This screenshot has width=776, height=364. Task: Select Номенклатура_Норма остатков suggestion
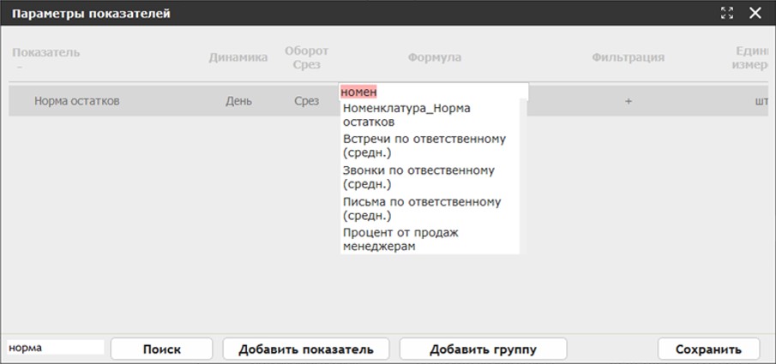(430, 115)
